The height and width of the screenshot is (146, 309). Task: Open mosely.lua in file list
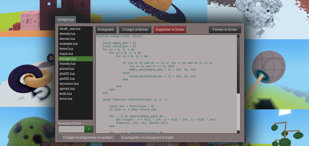[76, 64]
